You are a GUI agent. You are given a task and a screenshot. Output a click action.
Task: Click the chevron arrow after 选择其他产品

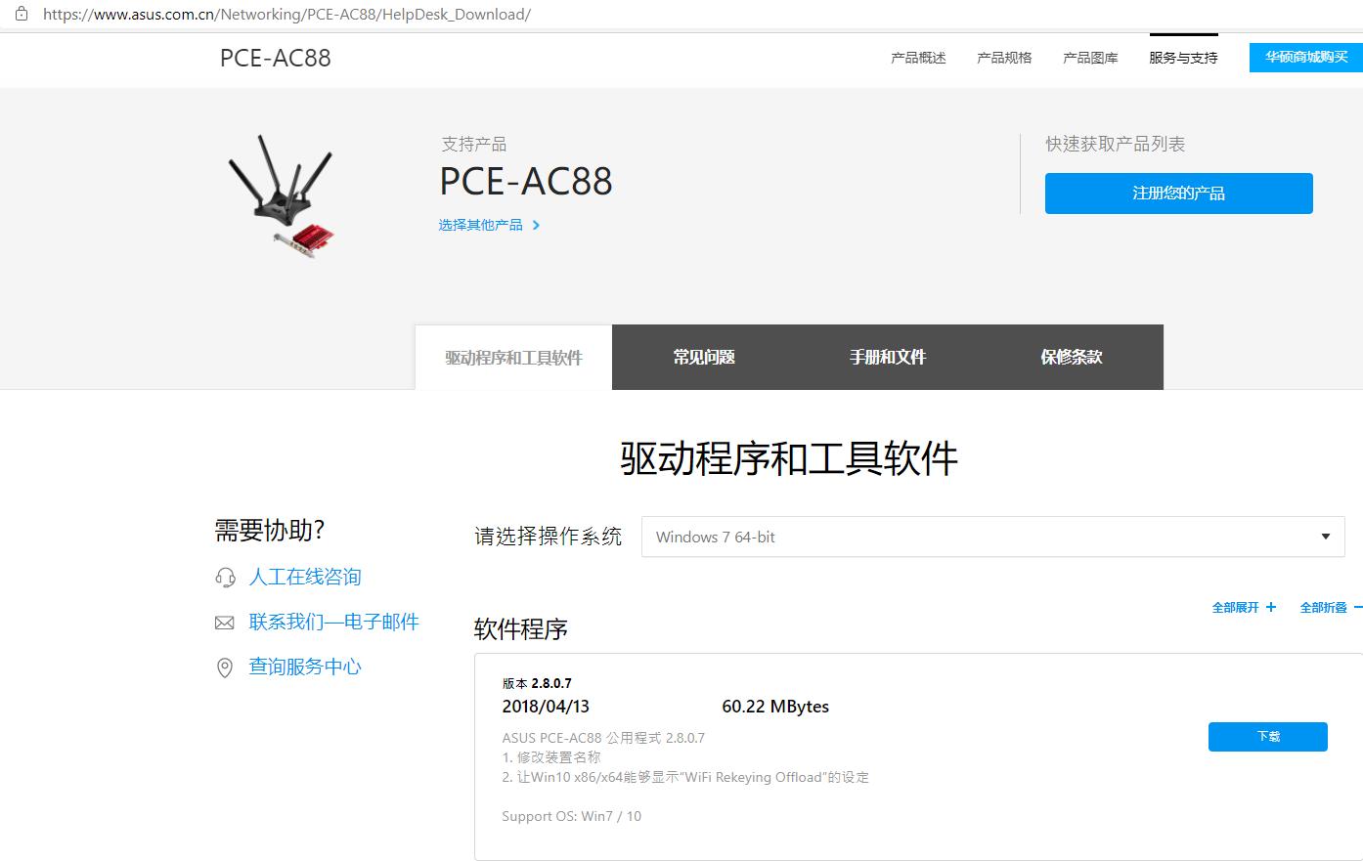click(536, 225)
